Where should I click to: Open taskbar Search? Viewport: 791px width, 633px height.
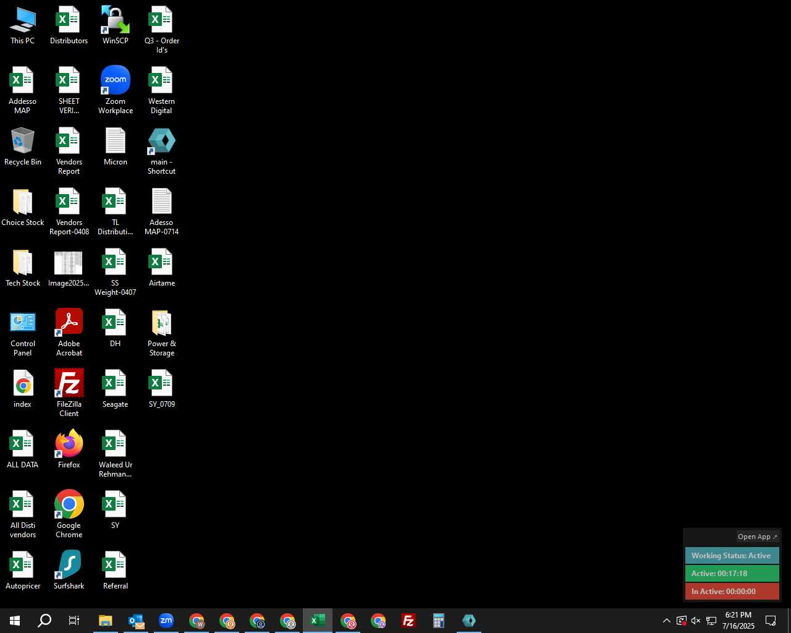[44, 621]
